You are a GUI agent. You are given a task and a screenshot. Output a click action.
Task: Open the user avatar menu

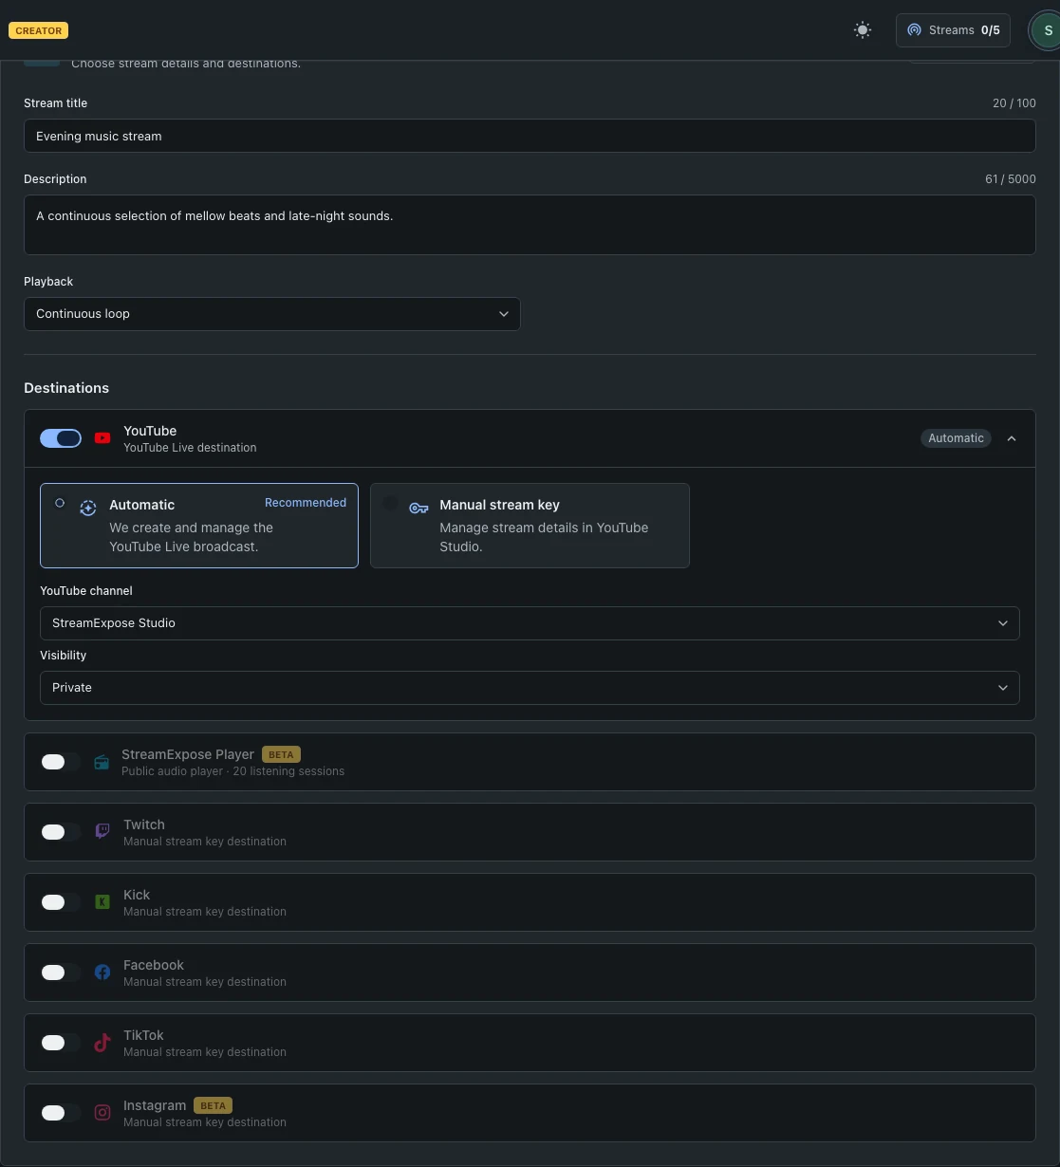coord(1047,30)
